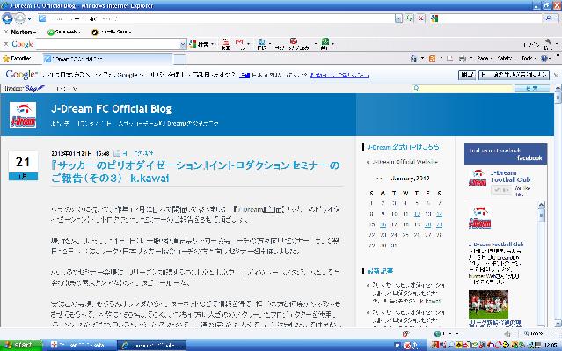The height and width of the screenshot is (351, 562).
Task: Open the Page menu
Action: 485,58
